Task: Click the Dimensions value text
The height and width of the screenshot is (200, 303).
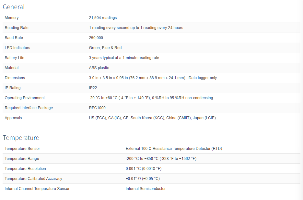Action: click(153, 78)
